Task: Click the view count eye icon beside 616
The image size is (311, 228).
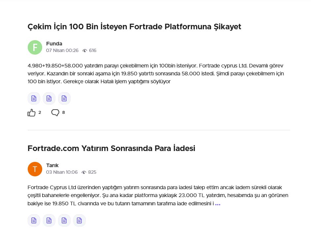Action: (x=85, y=51)
